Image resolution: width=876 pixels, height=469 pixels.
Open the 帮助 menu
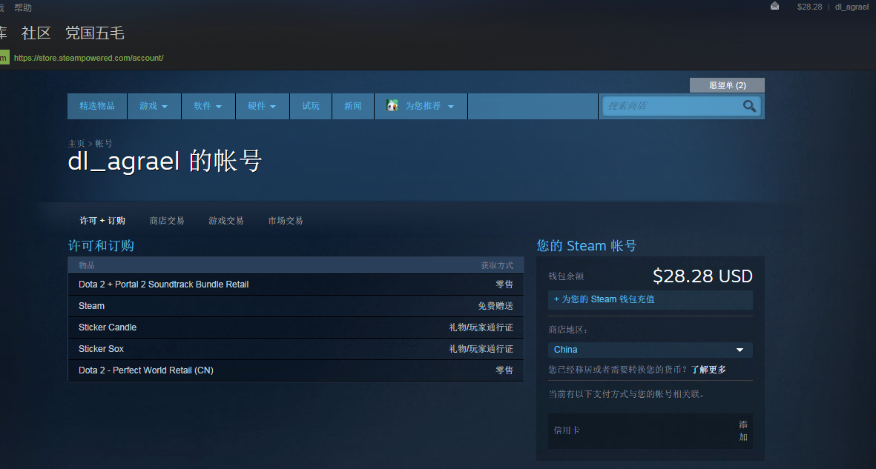23,7
